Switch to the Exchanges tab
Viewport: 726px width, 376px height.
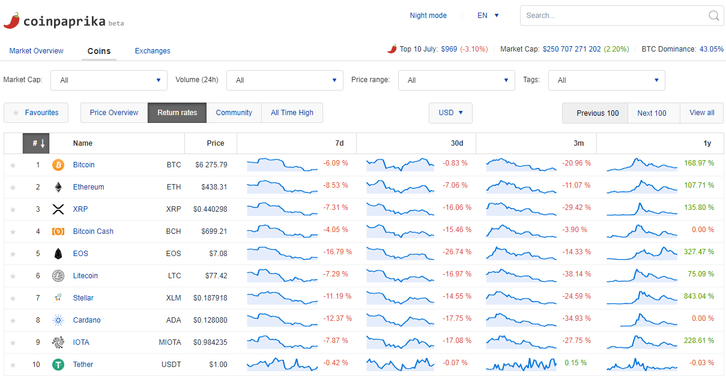[x=153, y=51]
